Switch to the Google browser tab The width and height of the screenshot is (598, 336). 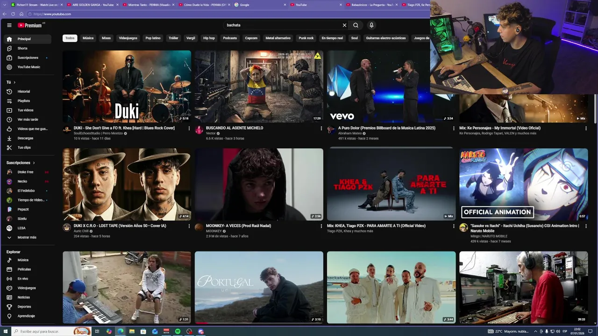point(260,5)
